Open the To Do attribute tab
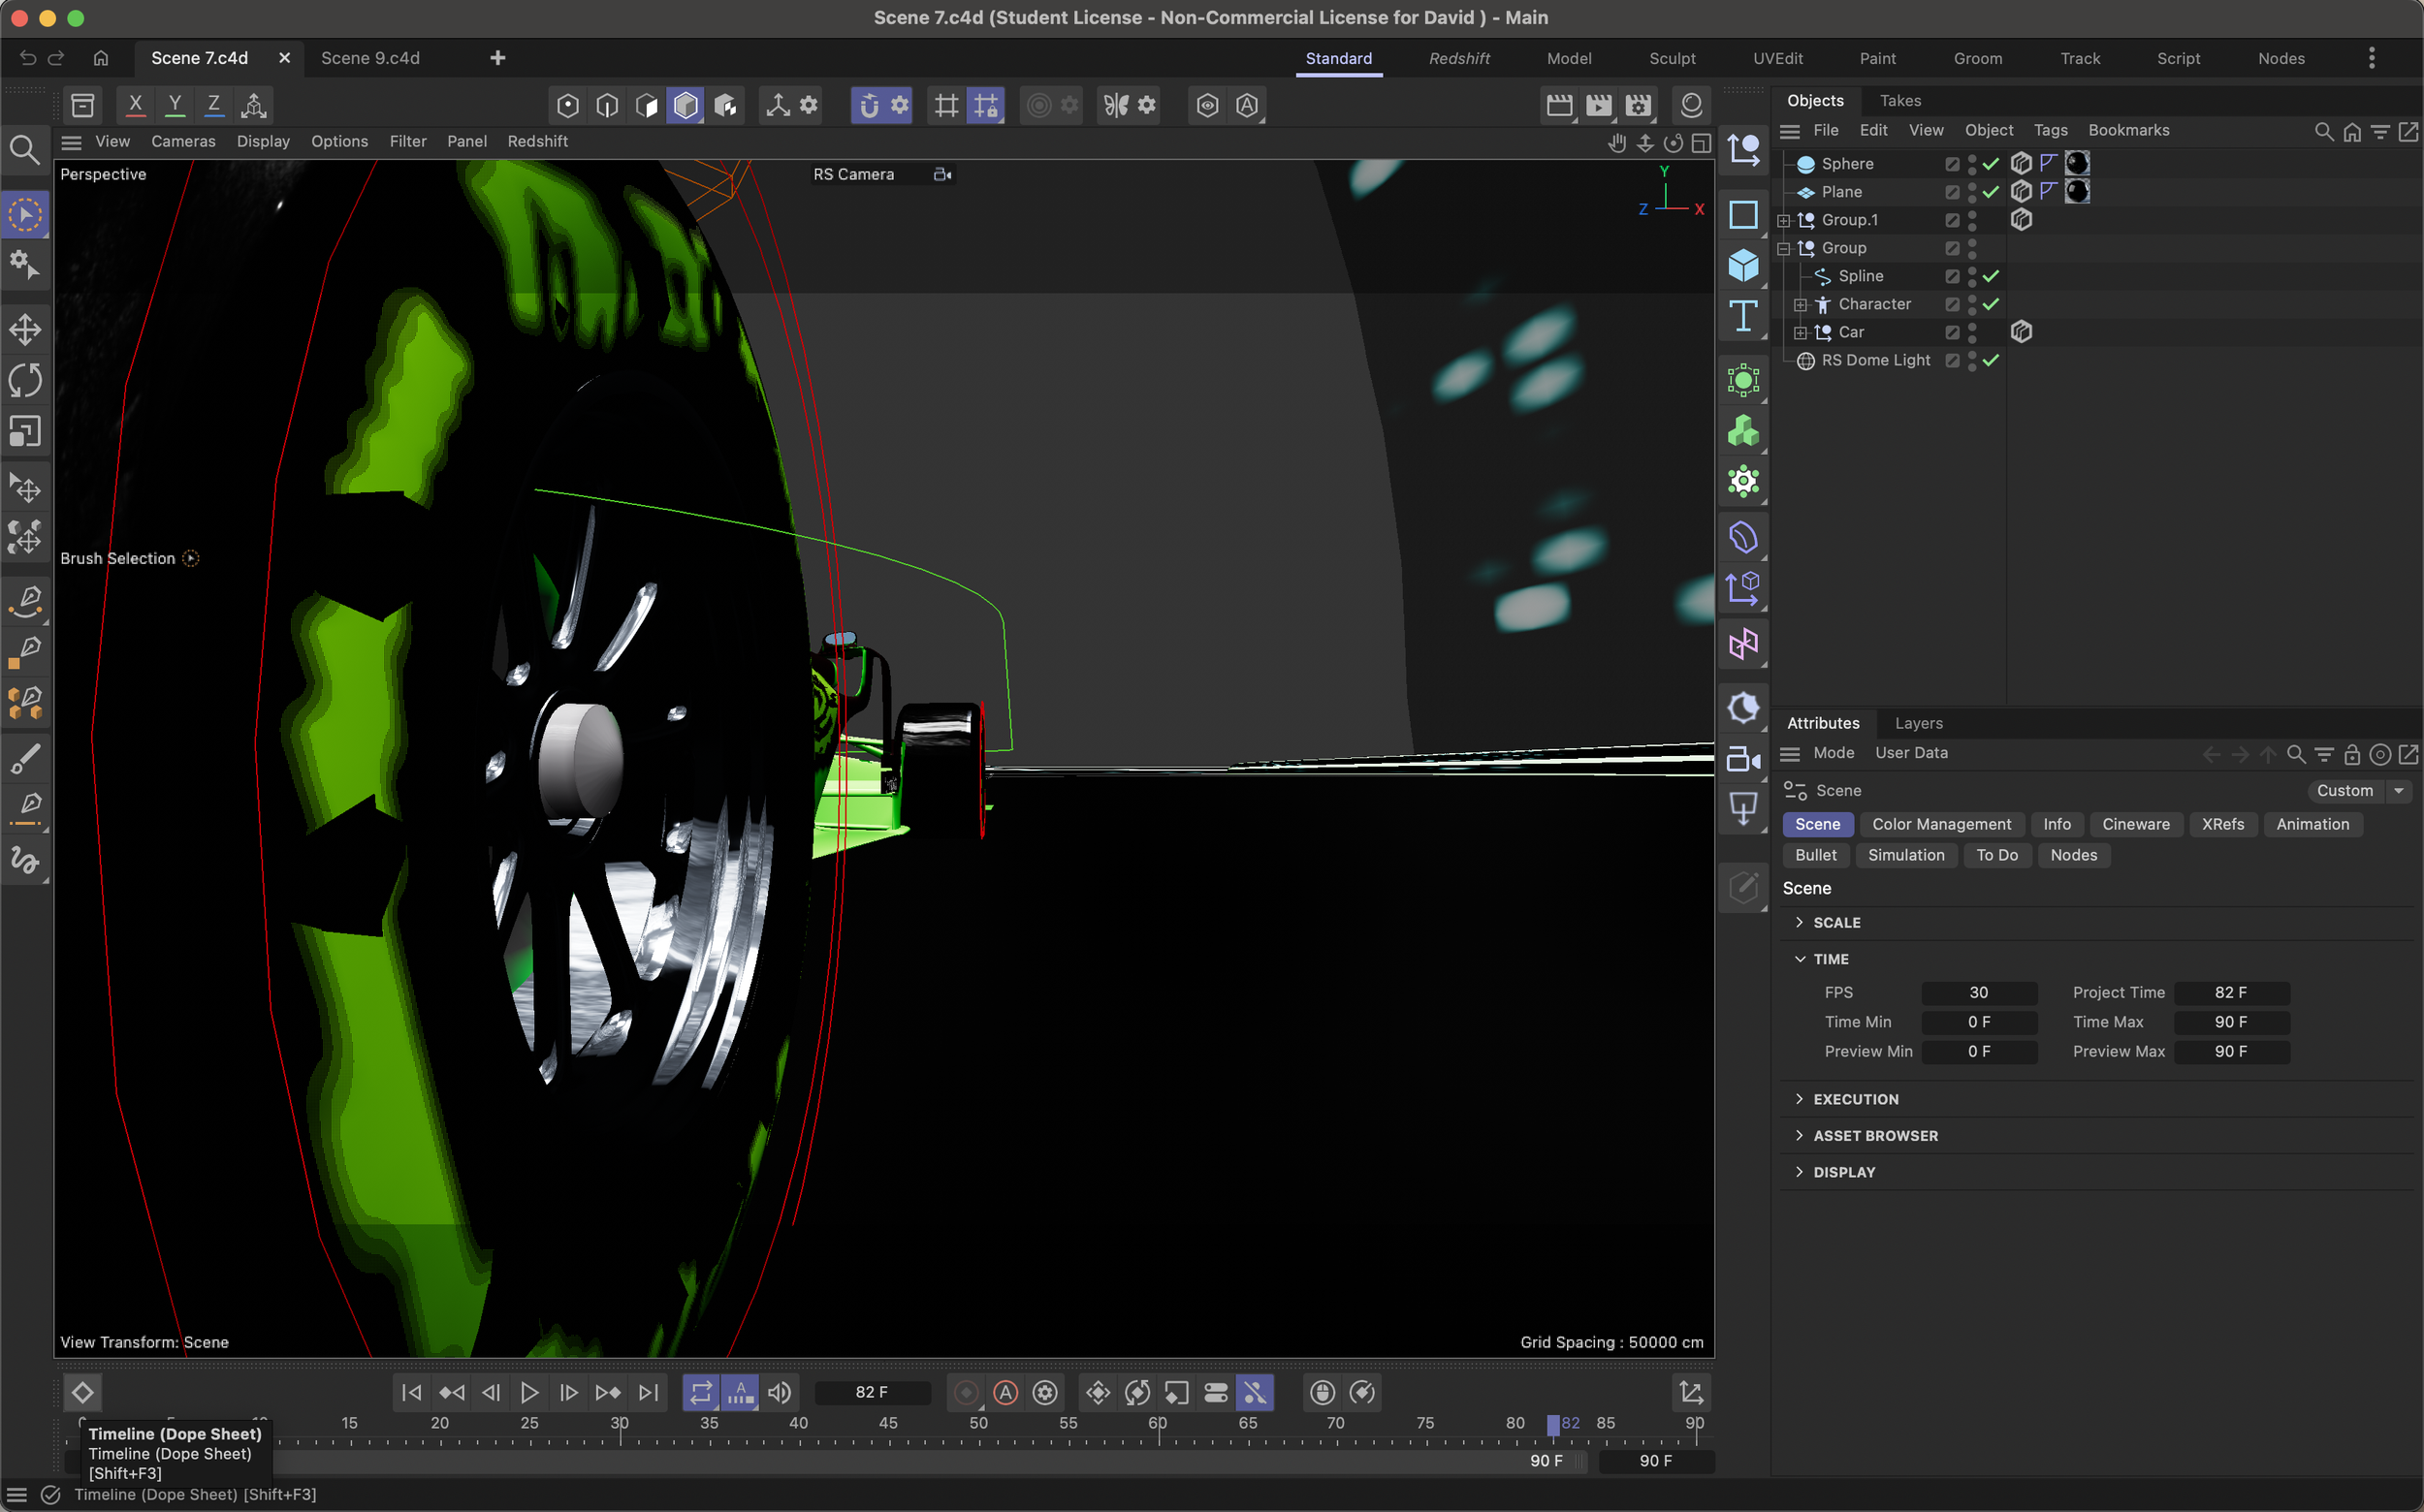 (x=1995, y=855)
